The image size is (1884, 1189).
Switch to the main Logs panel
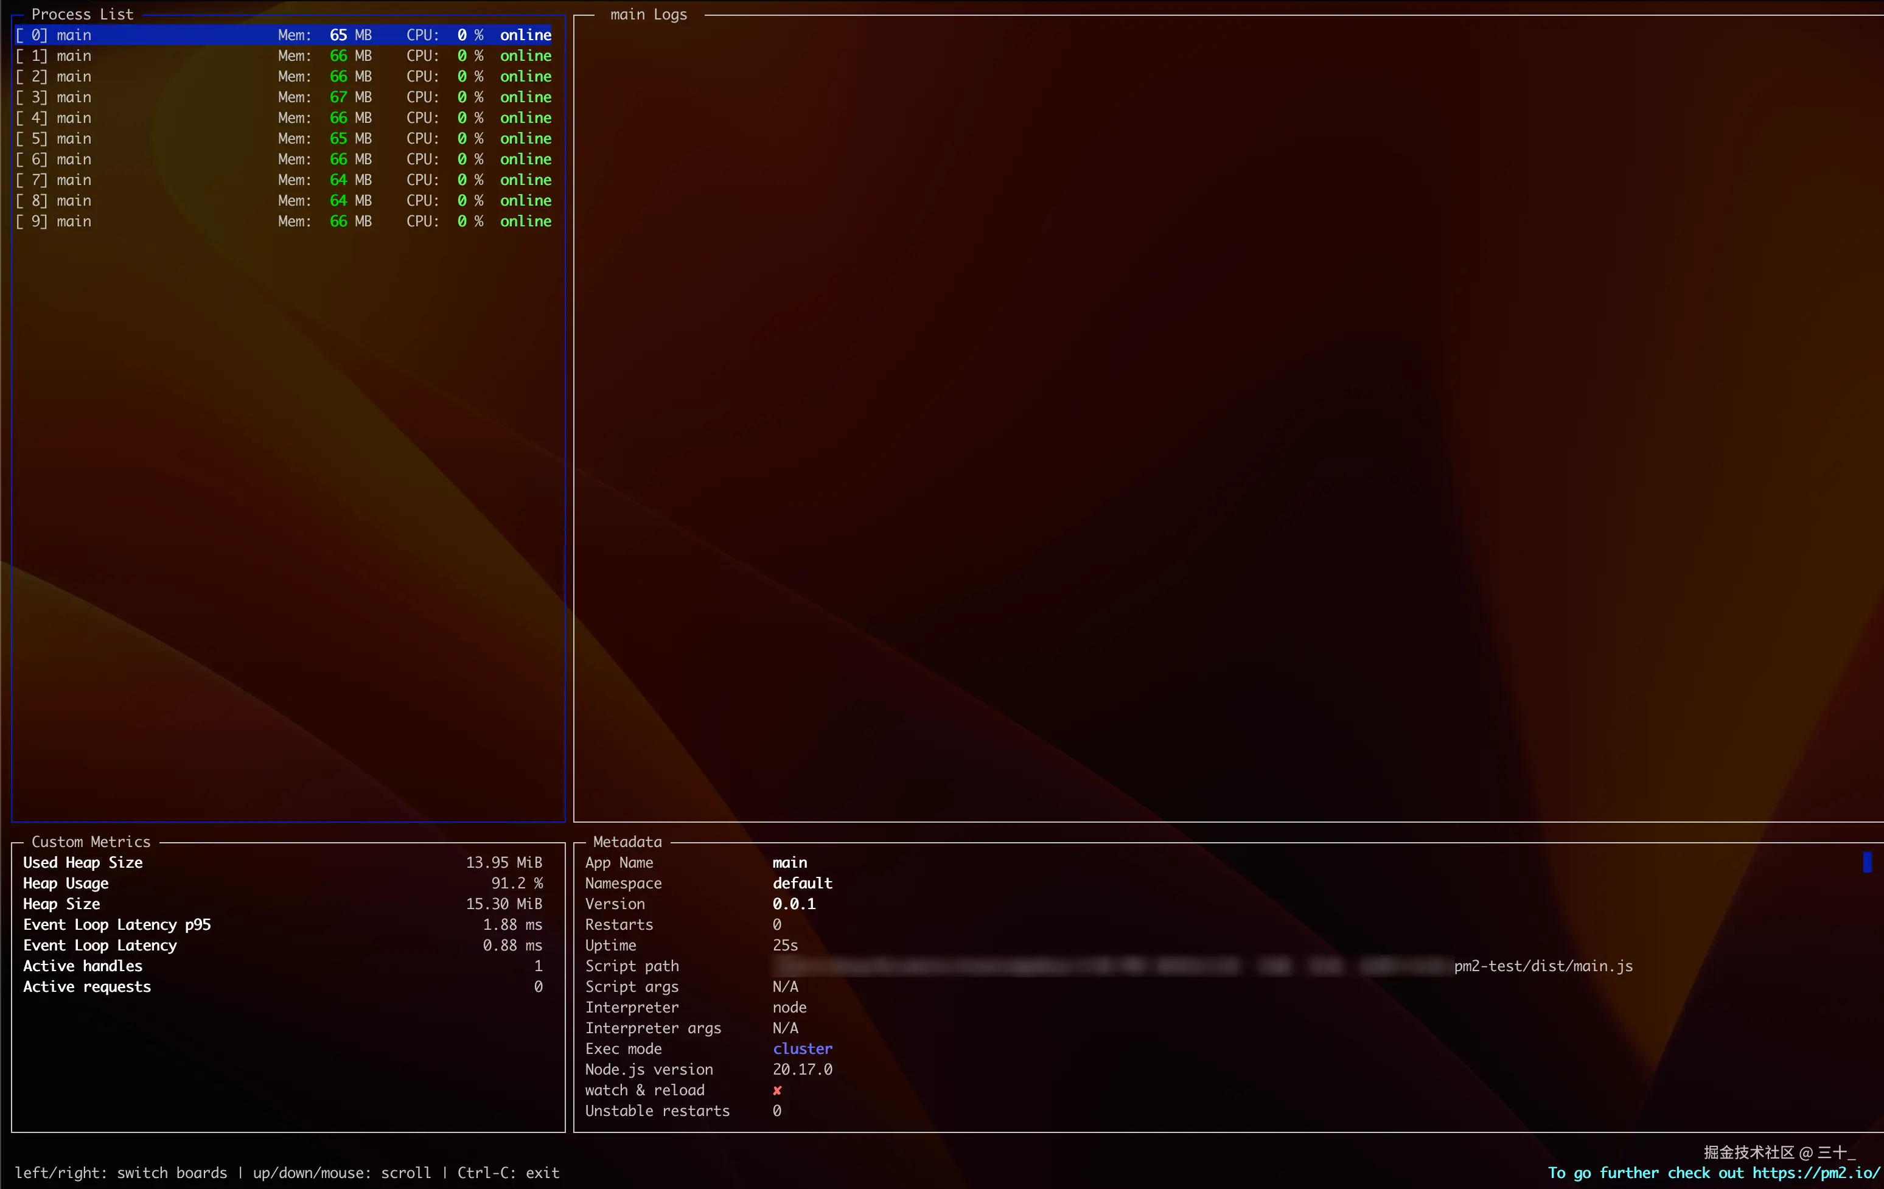click(x=648, y=14)
